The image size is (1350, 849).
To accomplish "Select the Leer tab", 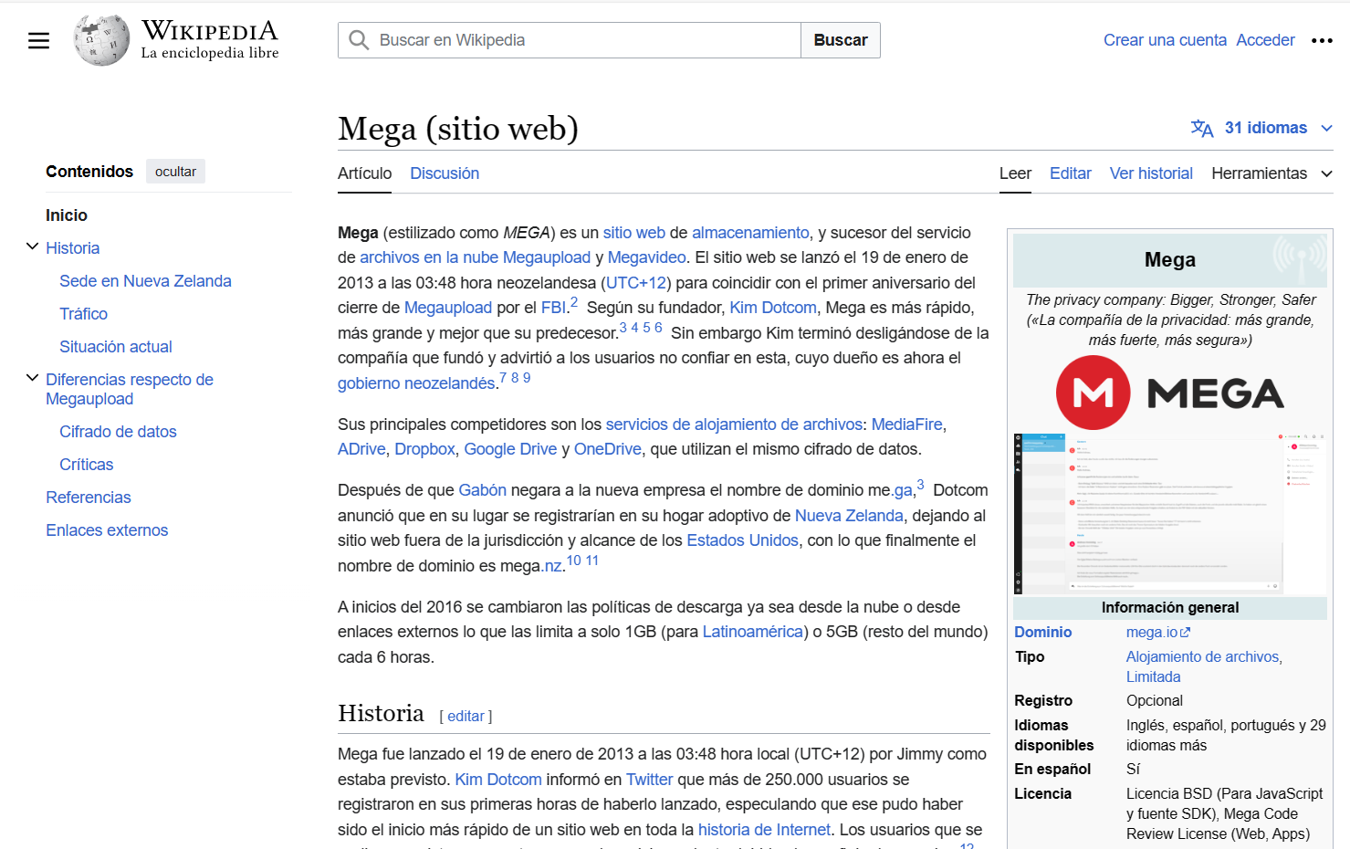I will 1015,173.
